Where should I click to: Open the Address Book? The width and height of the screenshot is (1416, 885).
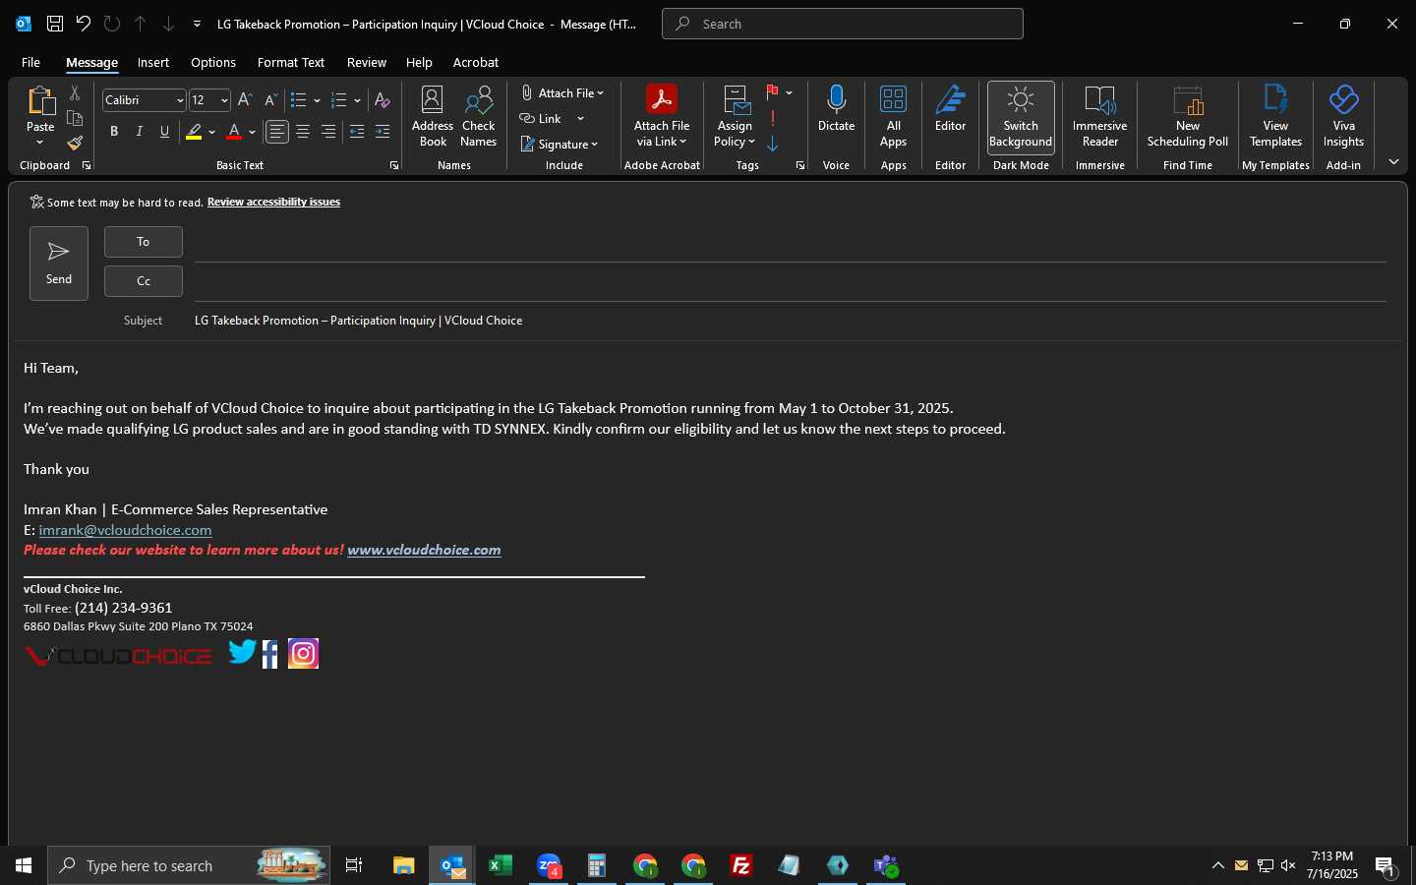pyautogui.click(x=433, y=116)
